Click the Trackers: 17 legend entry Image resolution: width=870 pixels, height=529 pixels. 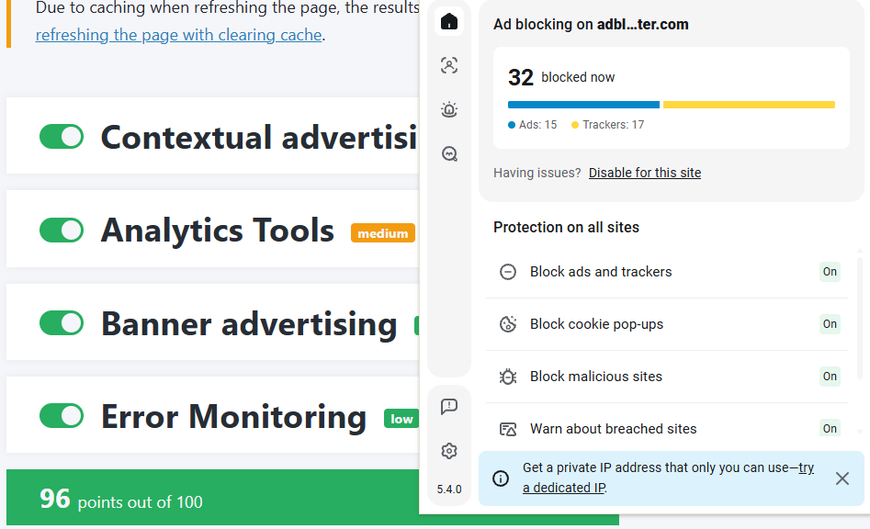(x=608, y=125)
